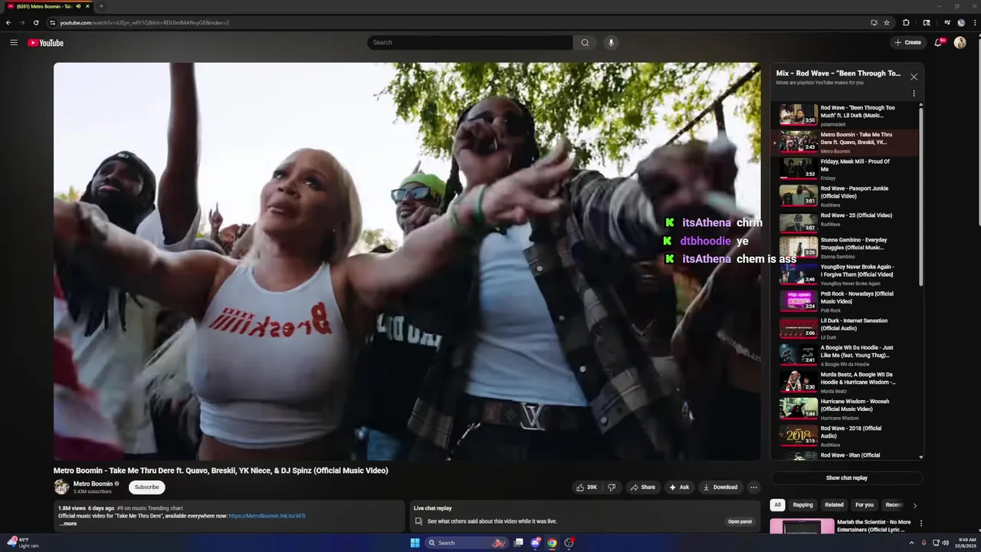Focus the Windows taskbar search box

467,543
